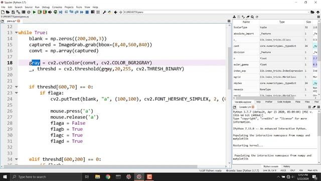Open editor pane options hamburger menu
321x181 pixels.
click(x=229, y=21)
